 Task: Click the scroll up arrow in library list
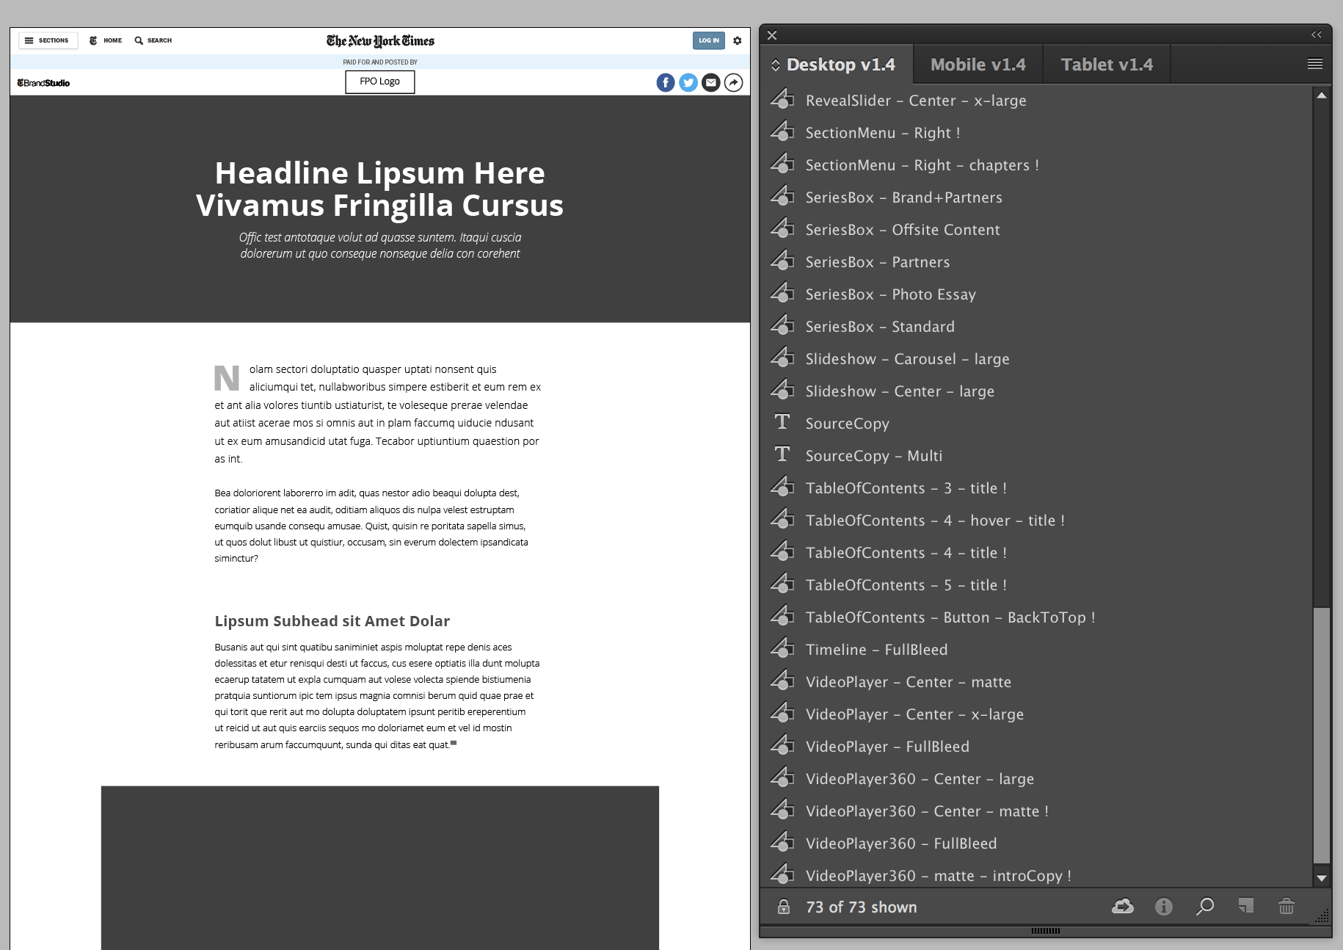(x=1322, y=95)
